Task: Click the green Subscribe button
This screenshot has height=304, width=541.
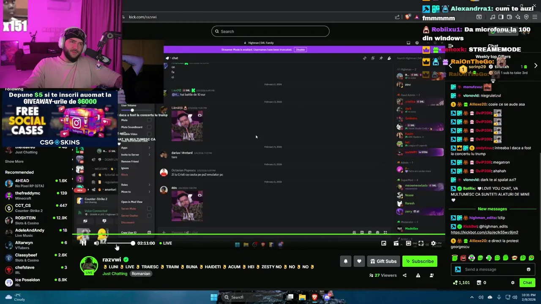Action: click(x=419, y=261)
